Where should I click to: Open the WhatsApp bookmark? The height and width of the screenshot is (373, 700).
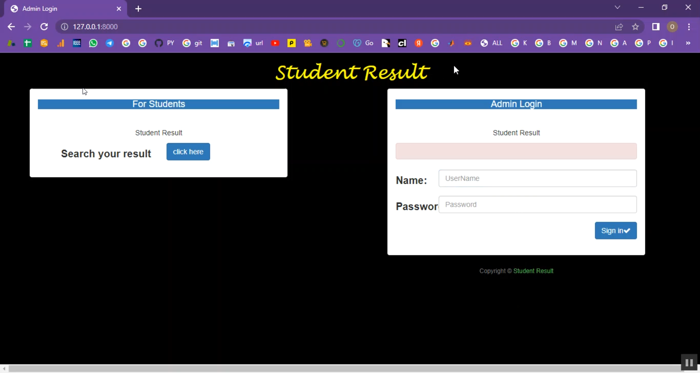(x=93, y=43)
